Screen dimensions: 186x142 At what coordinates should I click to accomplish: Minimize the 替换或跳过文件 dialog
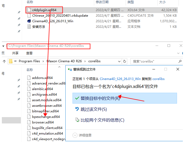154,69
